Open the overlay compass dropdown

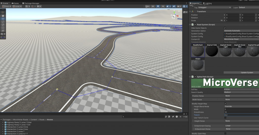click(185, 12)
